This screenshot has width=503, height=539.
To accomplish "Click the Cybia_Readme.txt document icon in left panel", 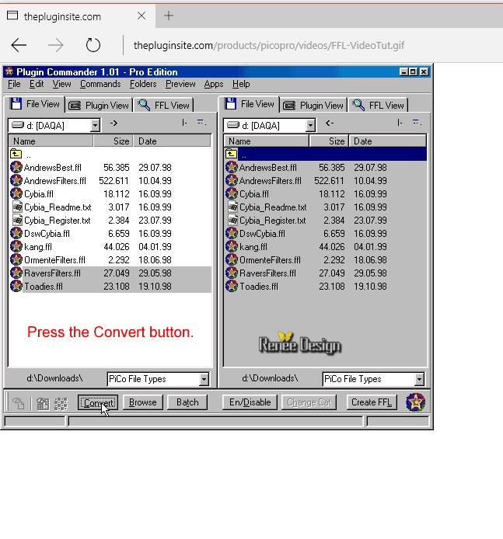I will [17, 207].
